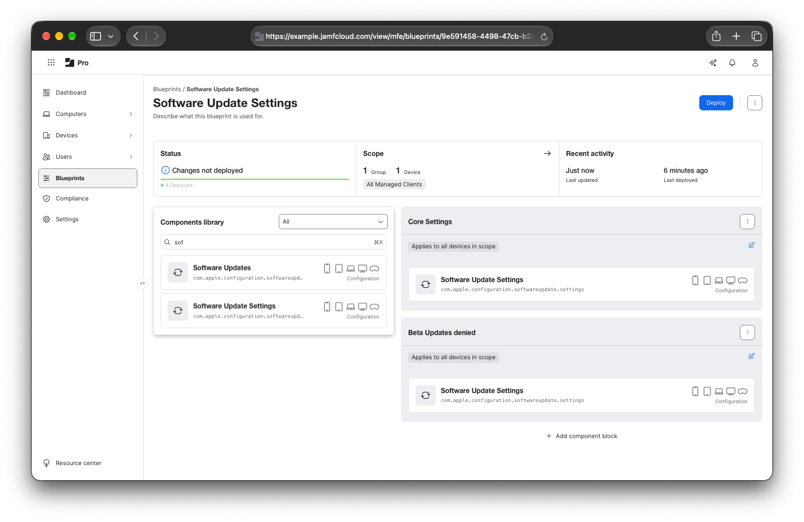Open the AI assistant sparkle icon
The height and width of the screenshot is (522, 804).
pyautogui.click(x=713, y=63)
